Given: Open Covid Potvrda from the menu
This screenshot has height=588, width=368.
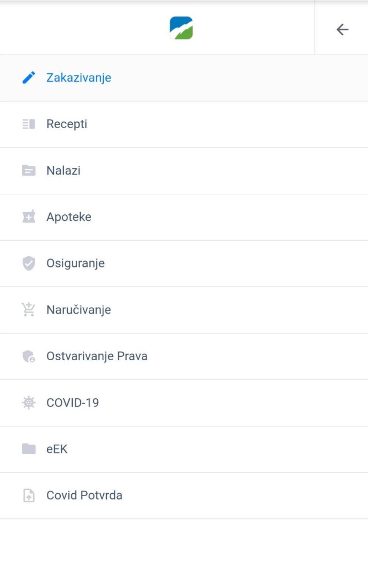Looking at the screenshot, I should pyautogui.click(x=84, y=496).
